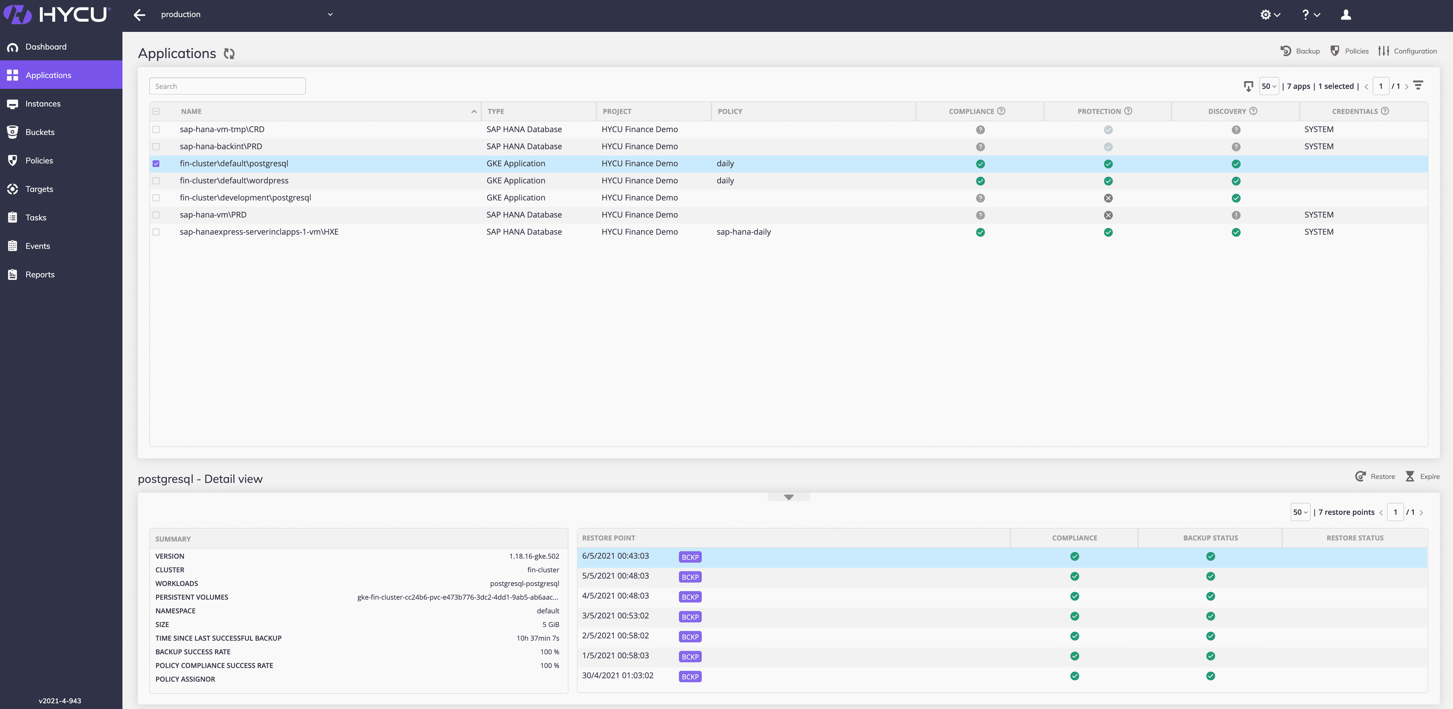Change applications page size from 50
This screenshot has height=709, width=1453.
pyautogui.click(x=1268, y=86)
